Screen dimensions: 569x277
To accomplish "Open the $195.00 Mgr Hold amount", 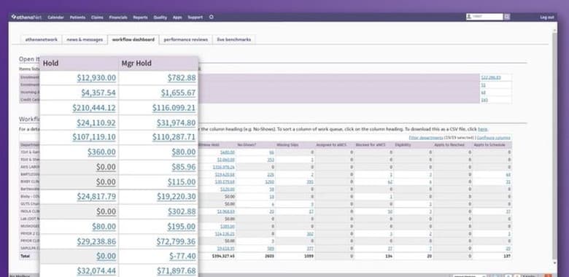I will pyautogui.click(x=182, y=227).
